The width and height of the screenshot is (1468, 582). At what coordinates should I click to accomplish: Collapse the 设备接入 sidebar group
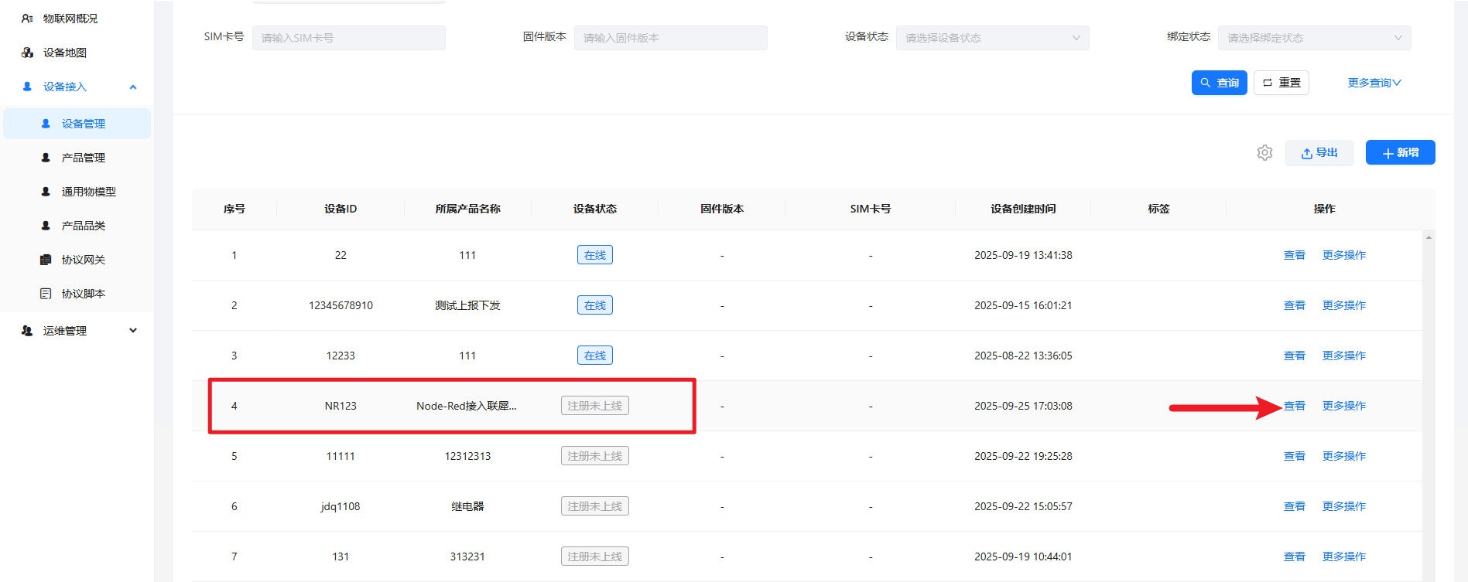[133, 87]
